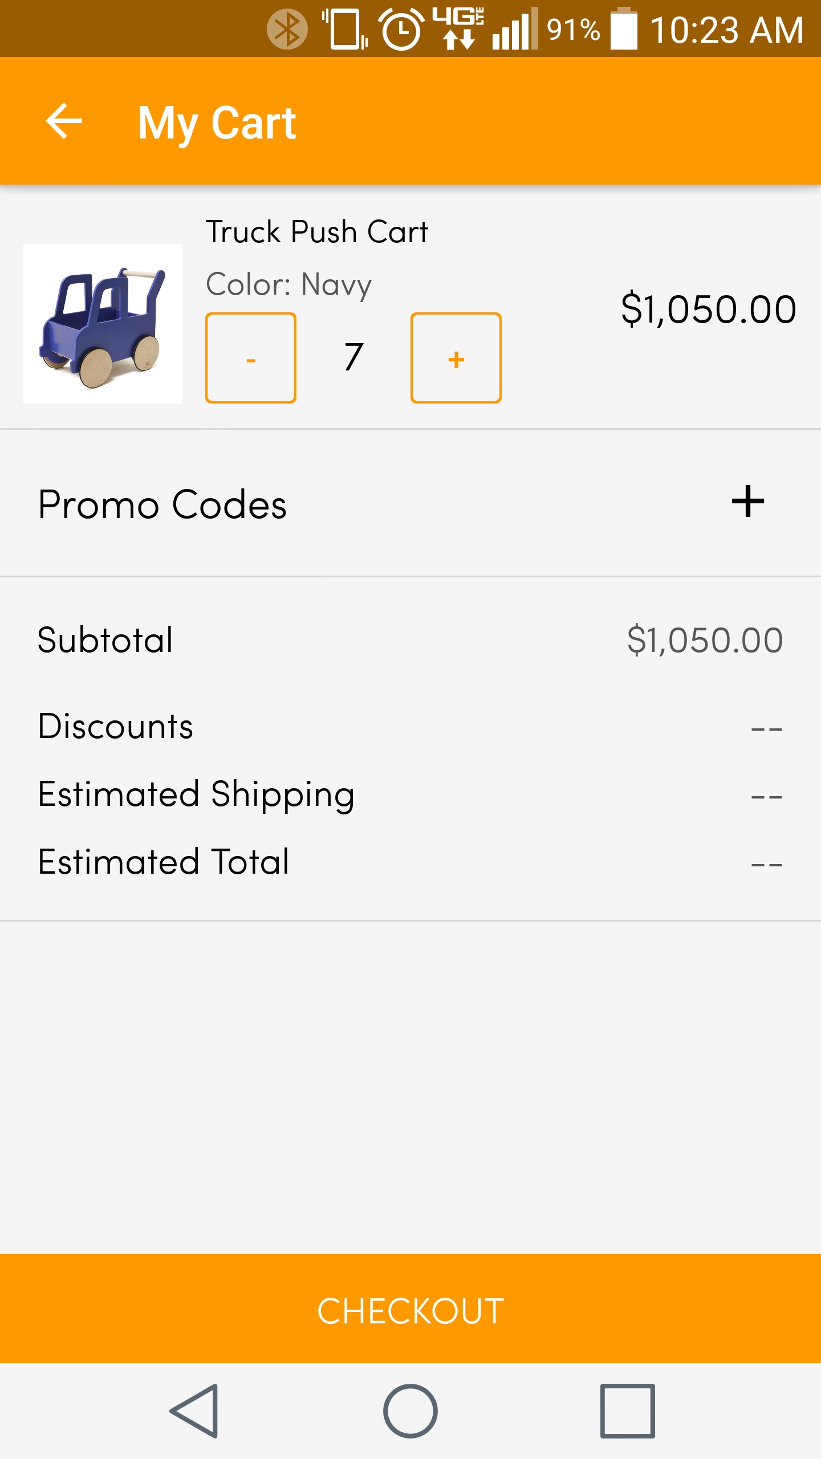Image resolution: width=821 pixels, height=1459 pixels.
Task: Tap the vibrate mode status icon
Action: click(x=346, y=29)
